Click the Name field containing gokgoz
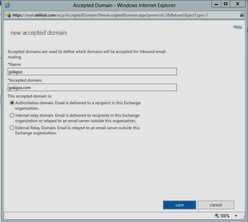 click(x=92, y=72)
